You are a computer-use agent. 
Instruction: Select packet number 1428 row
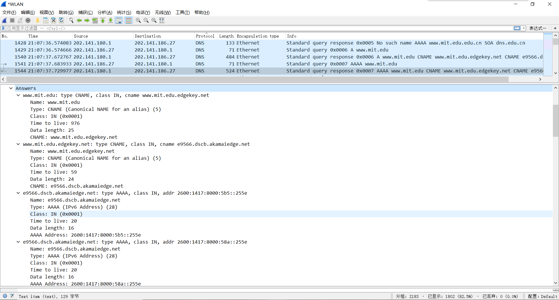click(272, 43)
